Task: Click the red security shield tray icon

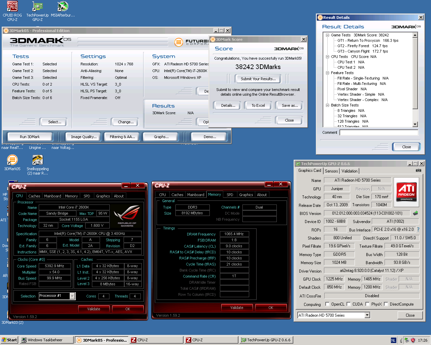Action: [413, 340]
